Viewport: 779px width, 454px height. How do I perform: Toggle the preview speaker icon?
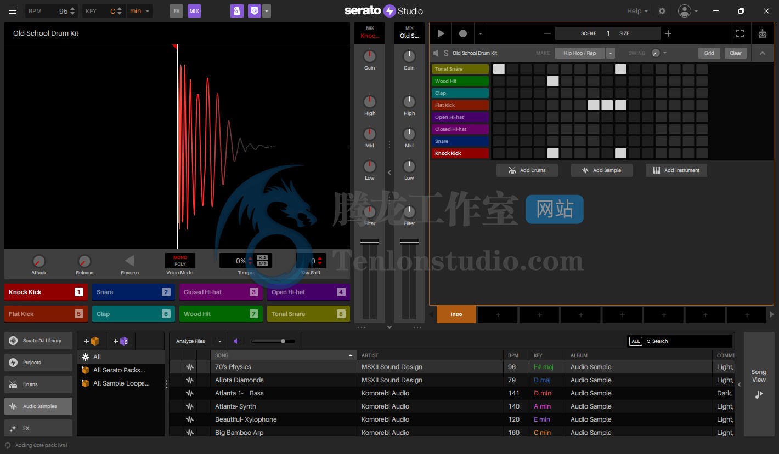(236, 341)
